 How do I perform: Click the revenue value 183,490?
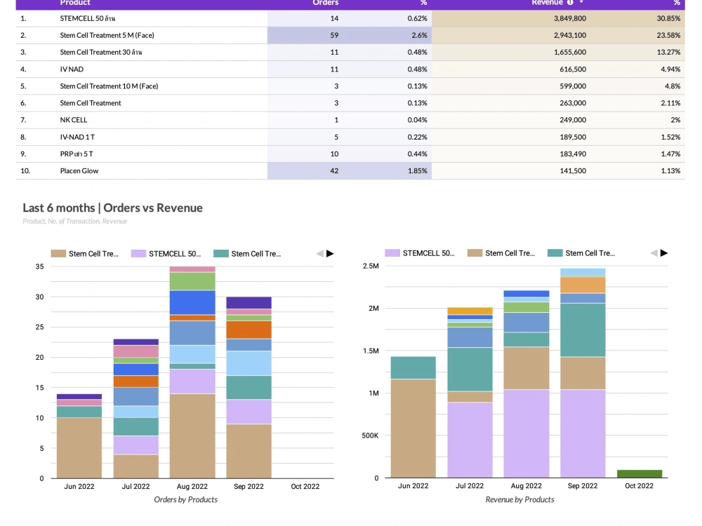[573, 154]
